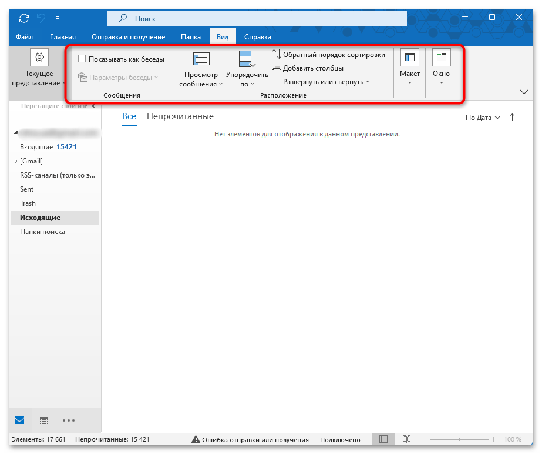Switch to Calendar view in navigation bar

coord(43,420)
